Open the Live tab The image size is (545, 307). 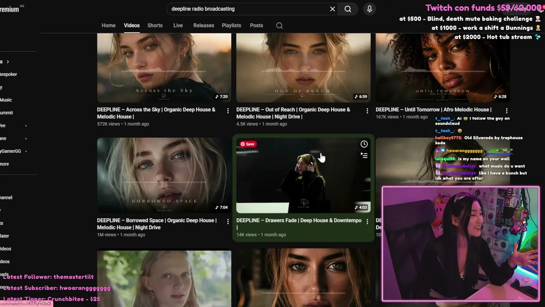178,26
